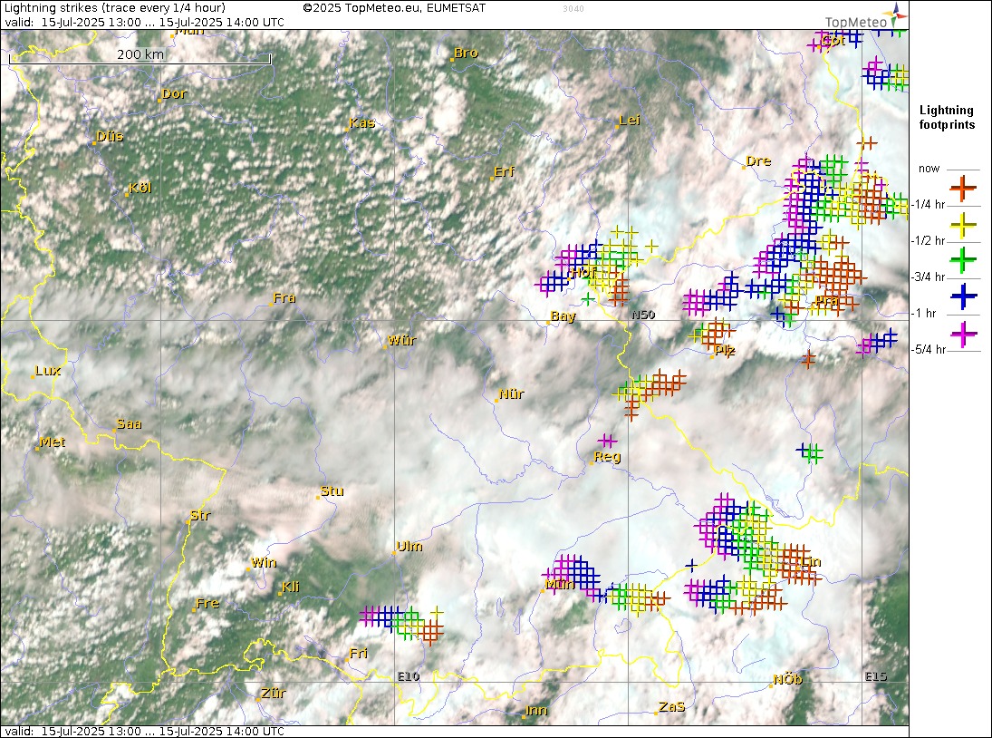This screenshot has width=992, height=738.
Task: Click the Düs city label
Action: [110, 136]
